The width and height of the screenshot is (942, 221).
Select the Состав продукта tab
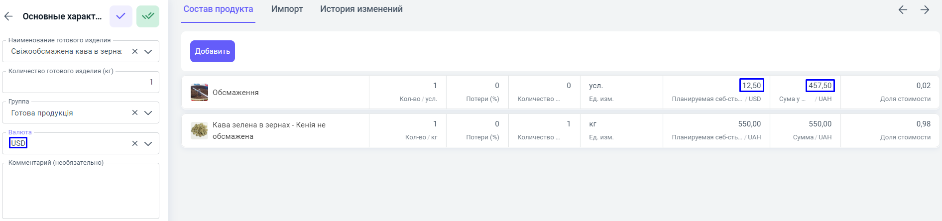(218, 9)
